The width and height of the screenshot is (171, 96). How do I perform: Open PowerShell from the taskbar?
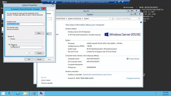tap(18, 94)
